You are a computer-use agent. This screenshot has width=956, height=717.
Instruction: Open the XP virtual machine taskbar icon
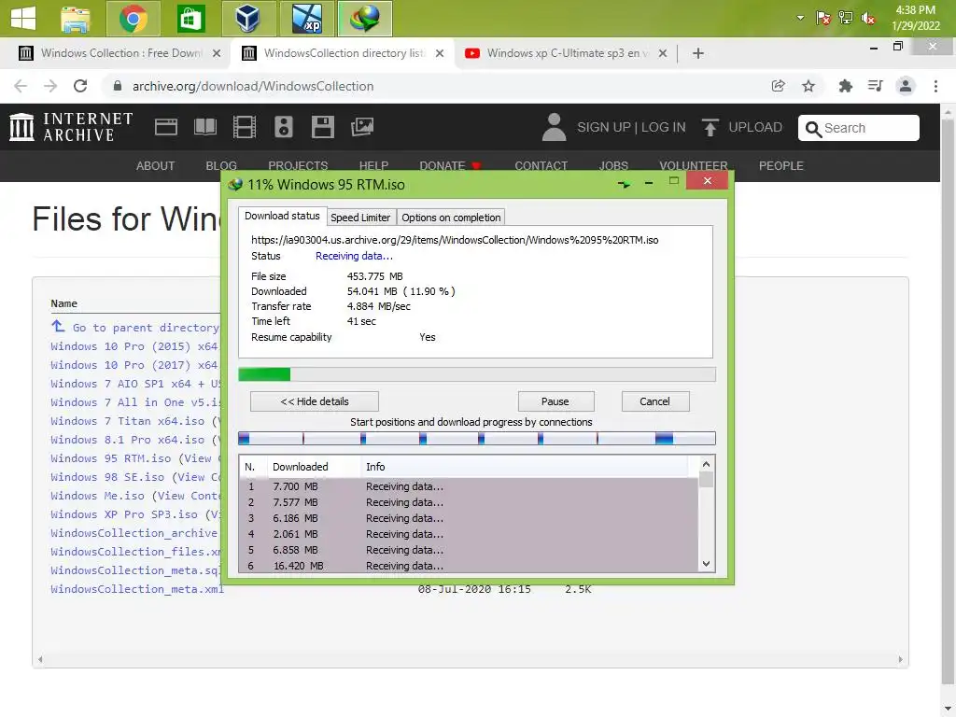click(x=306, y=19)
